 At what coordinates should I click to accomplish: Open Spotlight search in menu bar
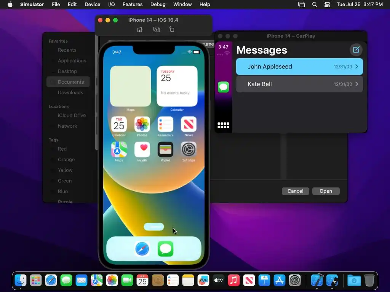(x=315, y=5)
